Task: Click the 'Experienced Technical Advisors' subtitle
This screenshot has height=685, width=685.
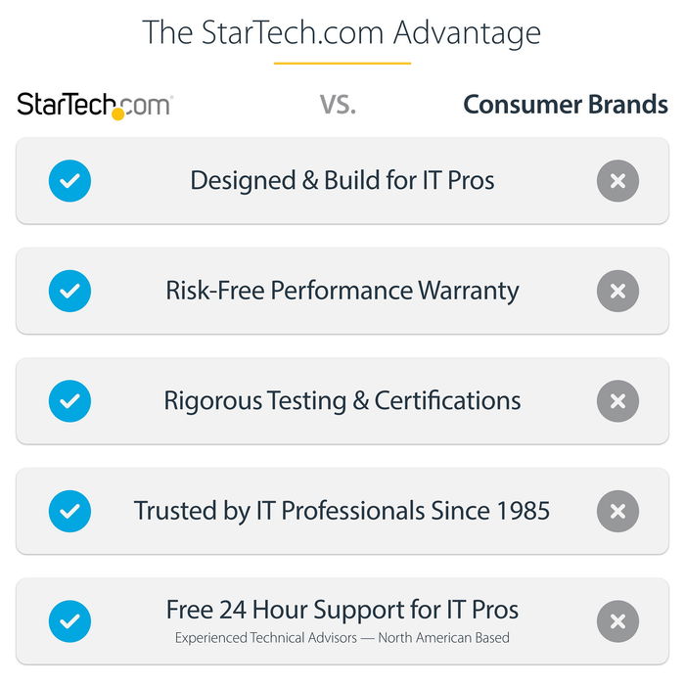Action: [342, 638]
